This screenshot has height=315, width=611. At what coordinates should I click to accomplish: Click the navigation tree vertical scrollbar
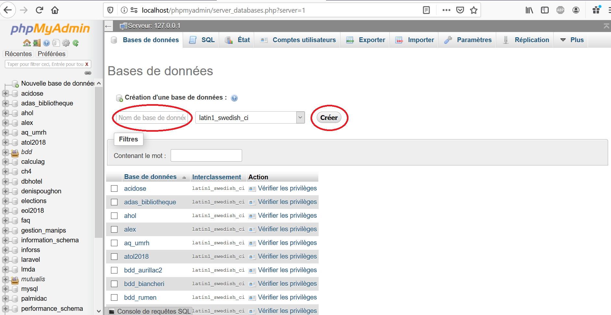coord(99,162)
